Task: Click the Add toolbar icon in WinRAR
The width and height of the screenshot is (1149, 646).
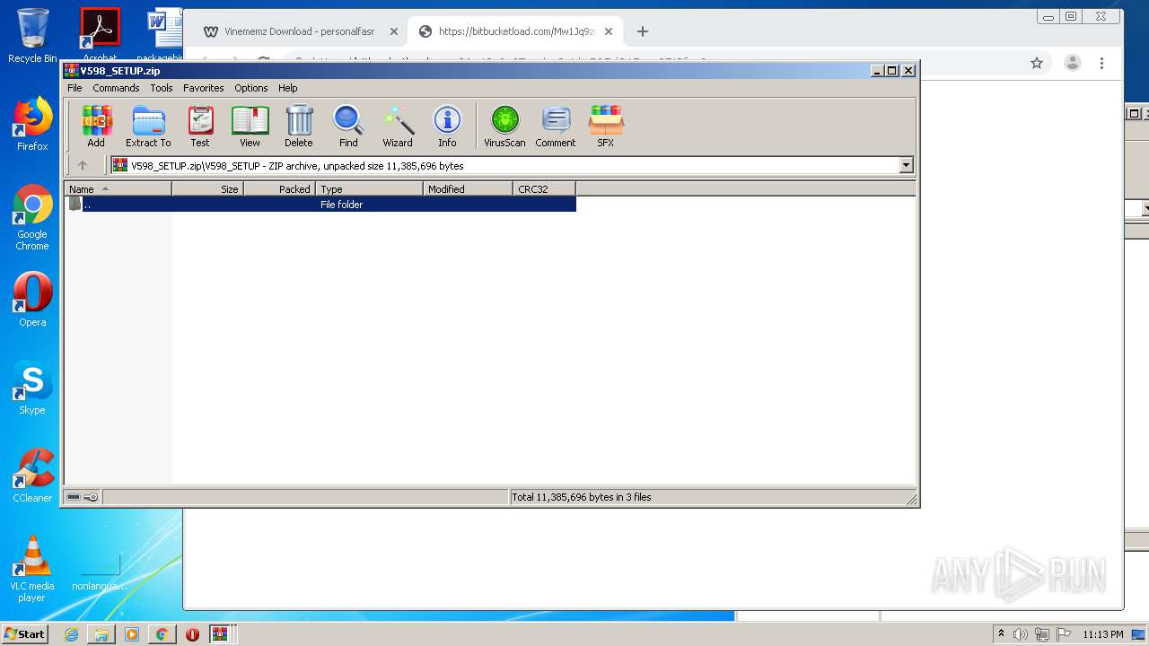Action: [96, 126]
